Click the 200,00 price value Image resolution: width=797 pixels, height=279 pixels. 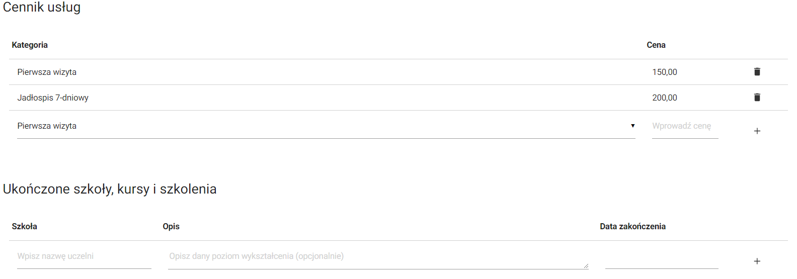pyautogui.click(x=664, y=98)
